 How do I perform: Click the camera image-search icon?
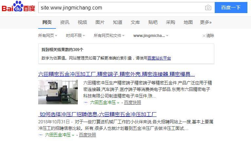click(208, 8)
